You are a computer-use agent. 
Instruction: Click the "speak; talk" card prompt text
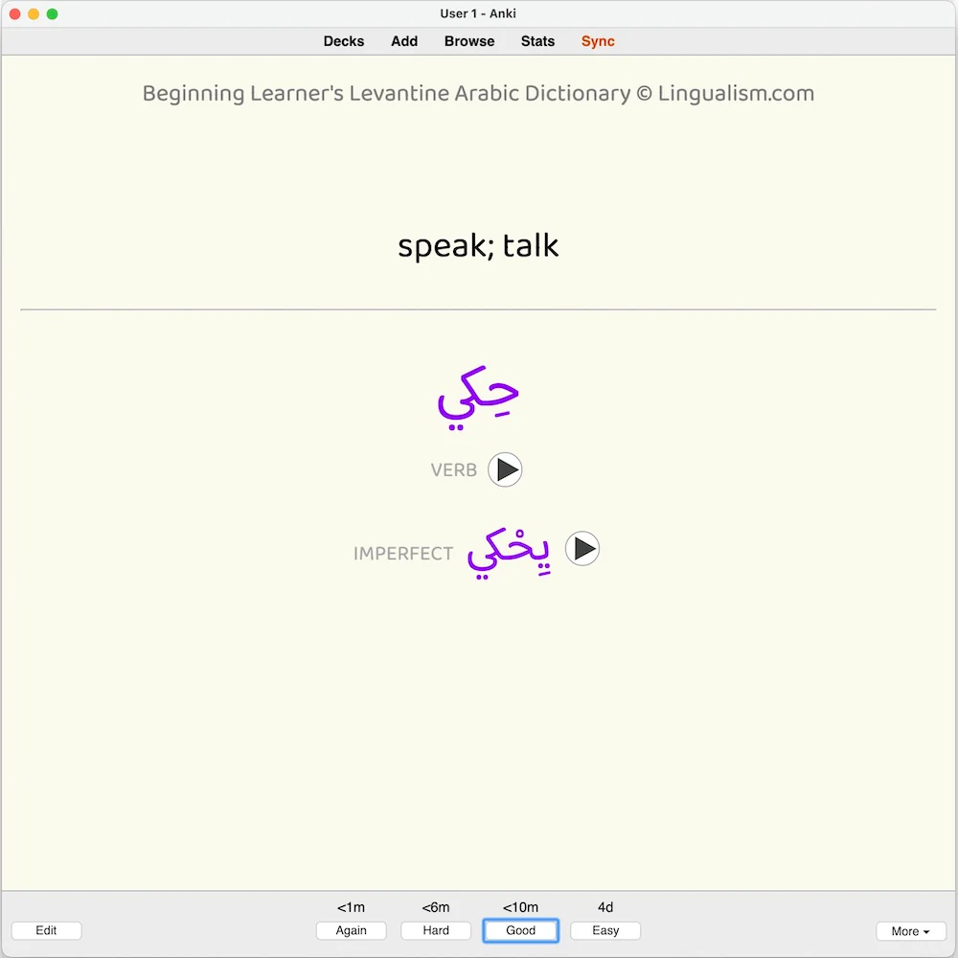click(478, 246)
